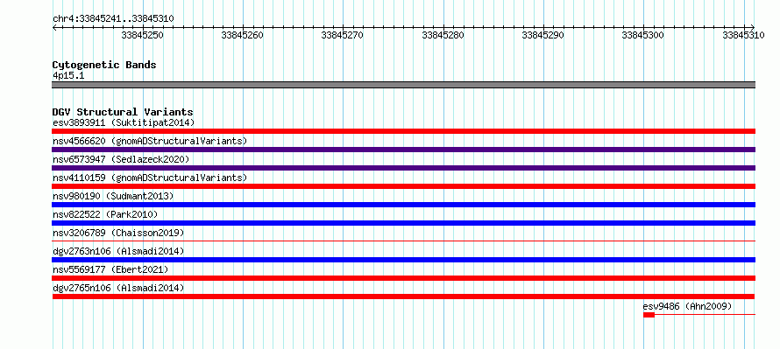The image size is (780, 349).
Task: Select the red bar under nsv5569177
Action: [x=403, y=278]
